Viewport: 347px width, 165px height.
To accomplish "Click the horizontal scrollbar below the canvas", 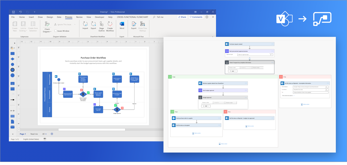I will pos(91,129).
